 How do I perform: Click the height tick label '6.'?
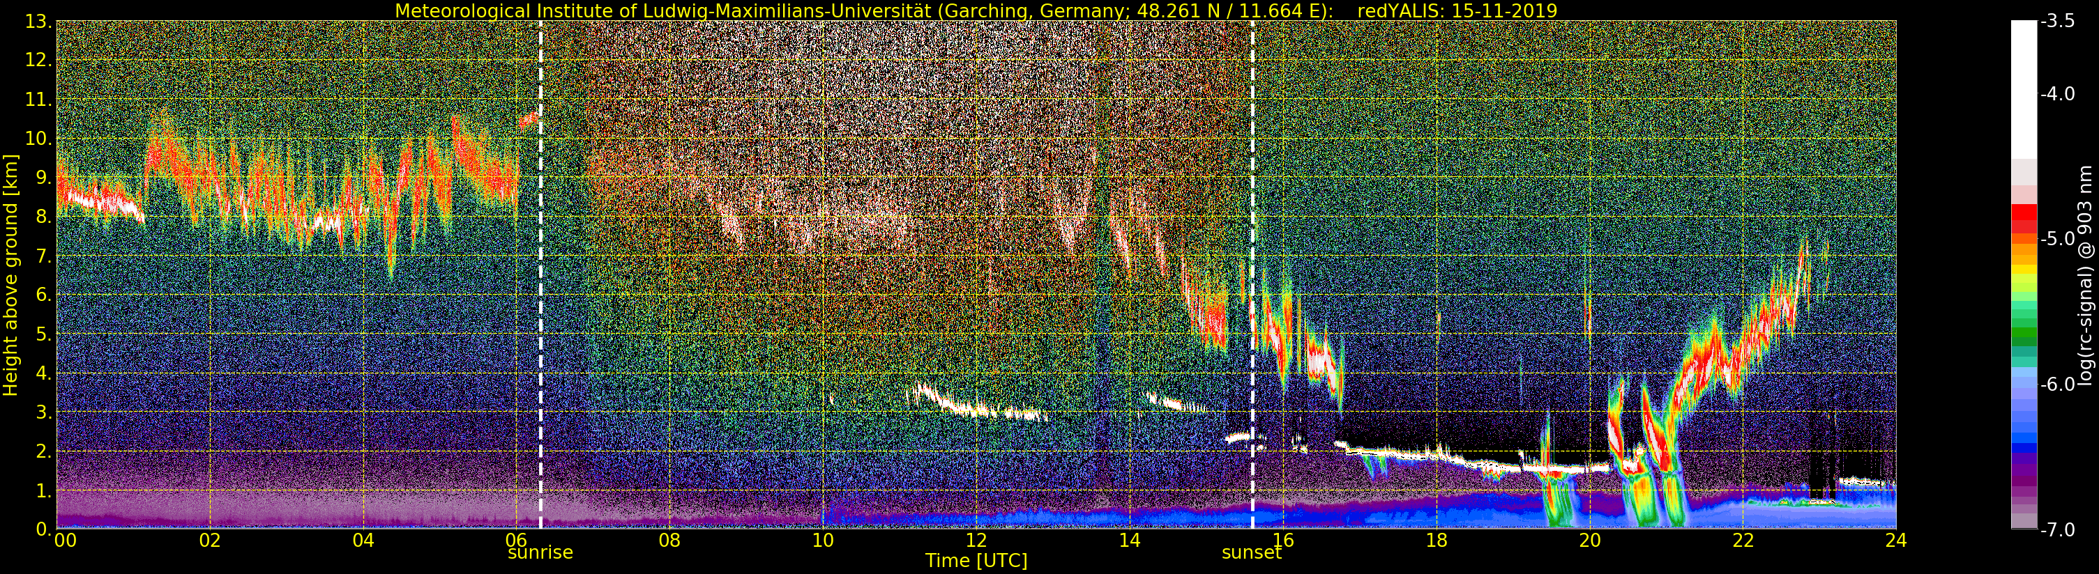44,295
